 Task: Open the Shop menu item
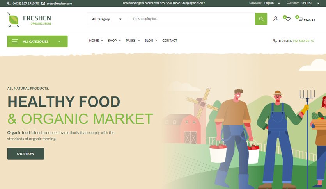[x=114, y=41]
